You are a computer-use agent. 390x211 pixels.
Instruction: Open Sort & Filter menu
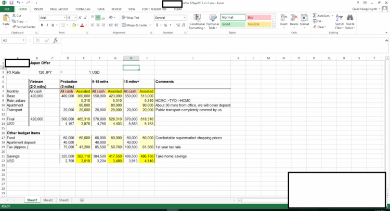tap(339, 22)
